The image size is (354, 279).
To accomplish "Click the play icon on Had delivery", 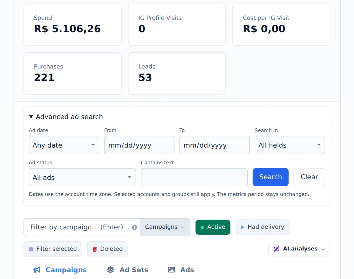I will 243,227.
